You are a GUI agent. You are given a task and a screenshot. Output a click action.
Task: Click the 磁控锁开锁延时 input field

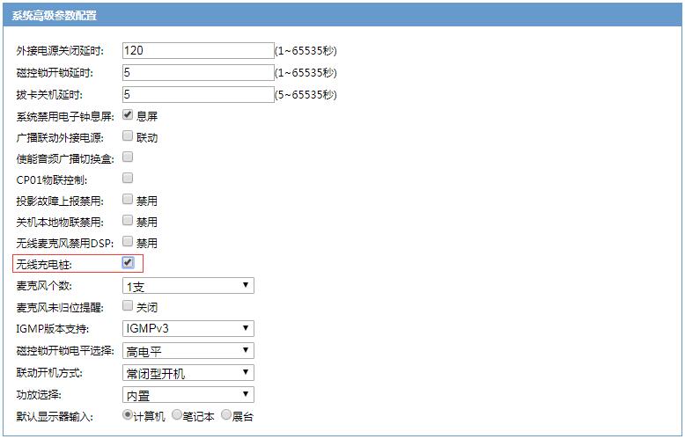click(x=198, y=72)
